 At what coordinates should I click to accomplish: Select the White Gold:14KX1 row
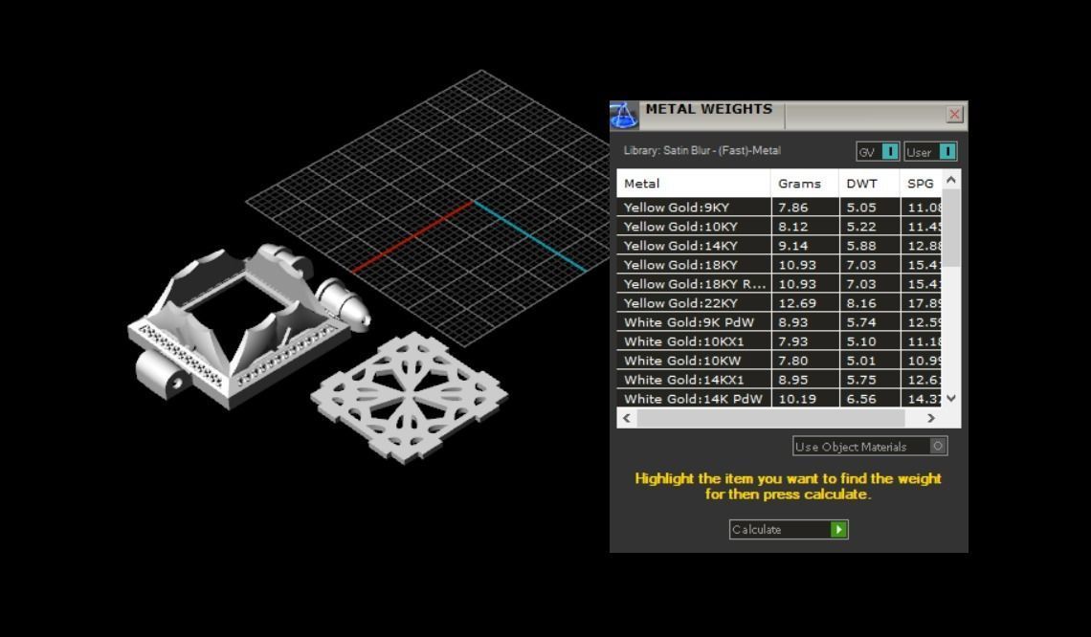[779, 380]
